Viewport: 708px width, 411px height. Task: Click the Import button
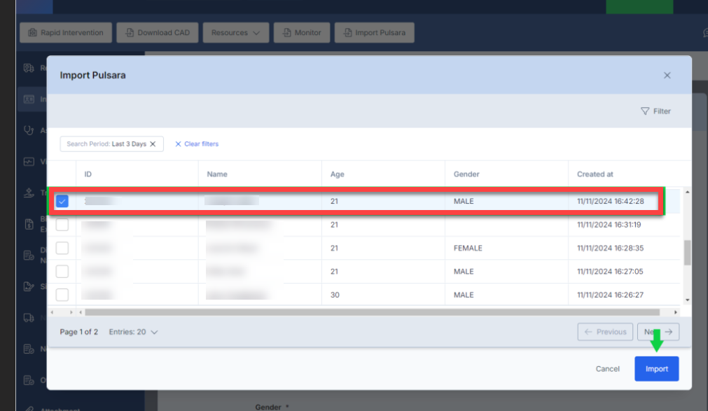tap(656, 369)
